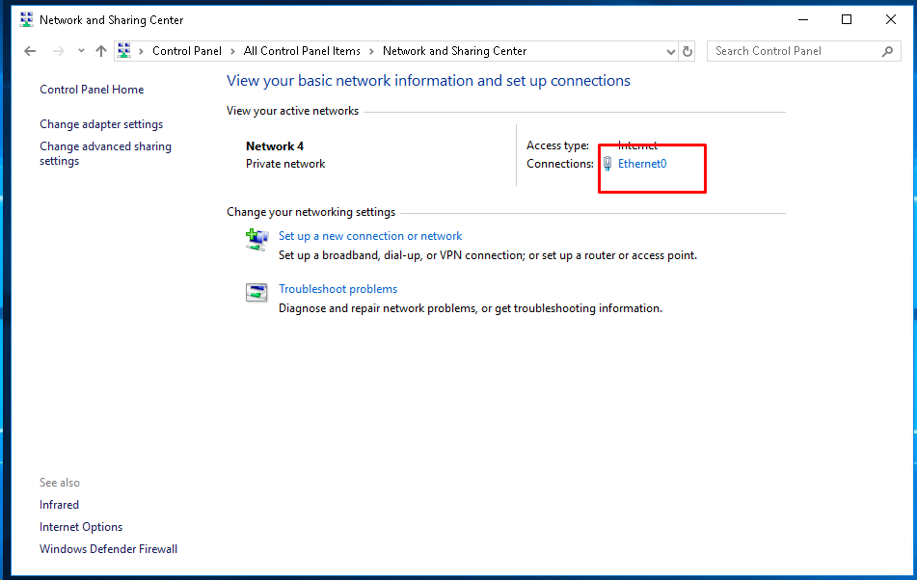Expand the address bar dropdown arrow
The height and width of the screenshot is (580, 917).
point(671,51)
